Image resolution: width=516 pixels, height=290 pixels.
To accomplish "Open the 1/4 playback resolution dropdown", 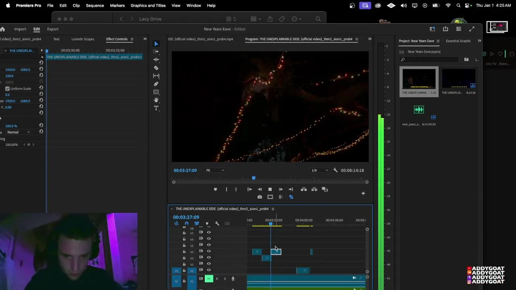I will [x=319, y=170].
